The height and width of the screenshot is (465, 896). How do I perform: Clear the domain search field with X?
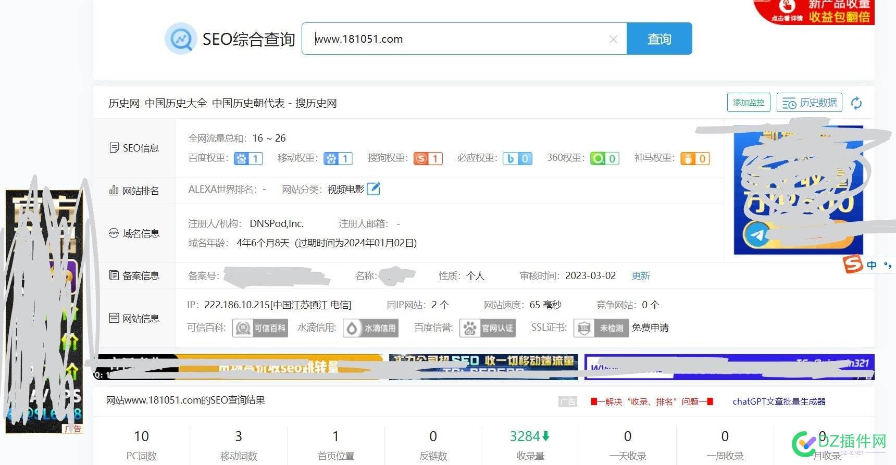613,40
